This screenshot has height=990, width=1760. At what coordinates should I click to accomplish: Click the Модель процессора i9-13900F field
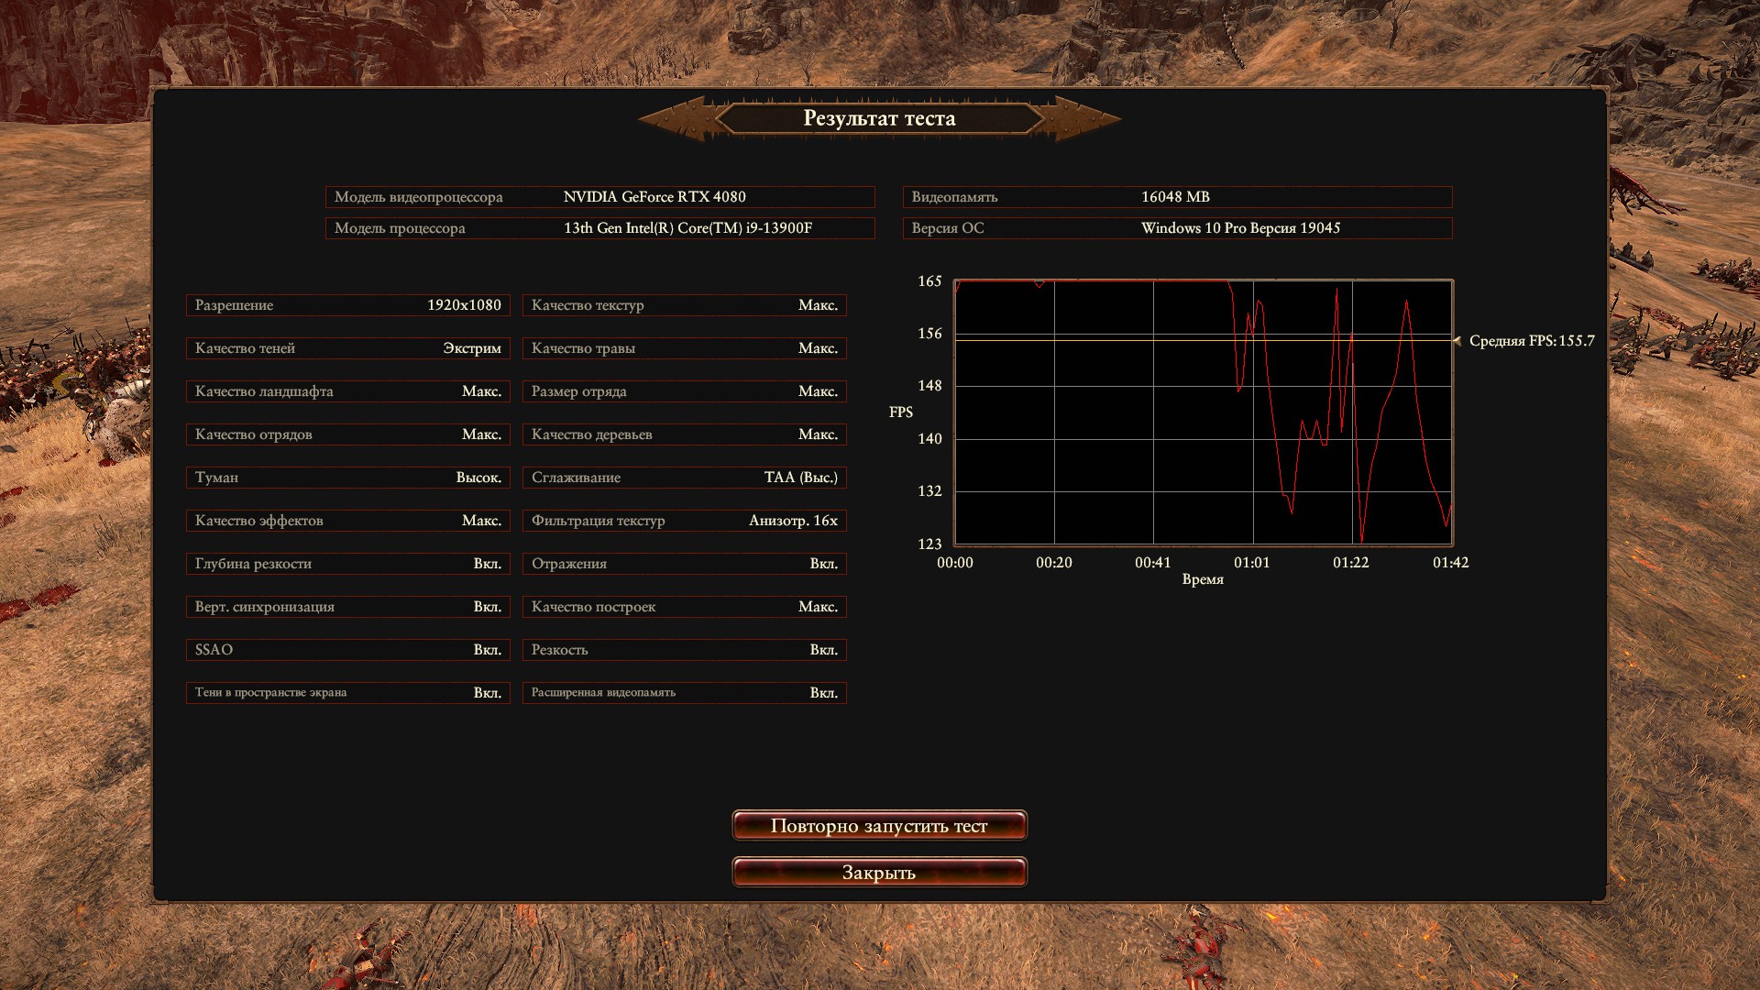pos(599,228)
